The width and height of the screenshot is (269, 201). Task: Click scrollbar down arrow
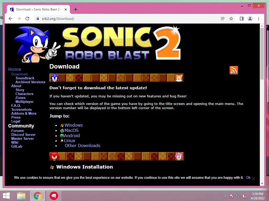click(x=262, y=183)
